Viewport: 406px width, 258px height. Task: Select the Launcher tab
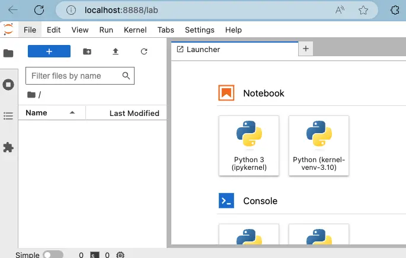235,49
